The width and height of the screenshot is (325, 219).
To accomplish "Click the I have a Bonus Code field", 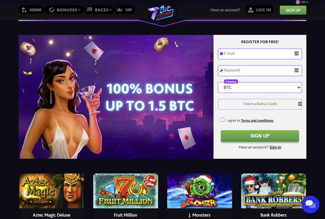I will click(x=260, y=104).
